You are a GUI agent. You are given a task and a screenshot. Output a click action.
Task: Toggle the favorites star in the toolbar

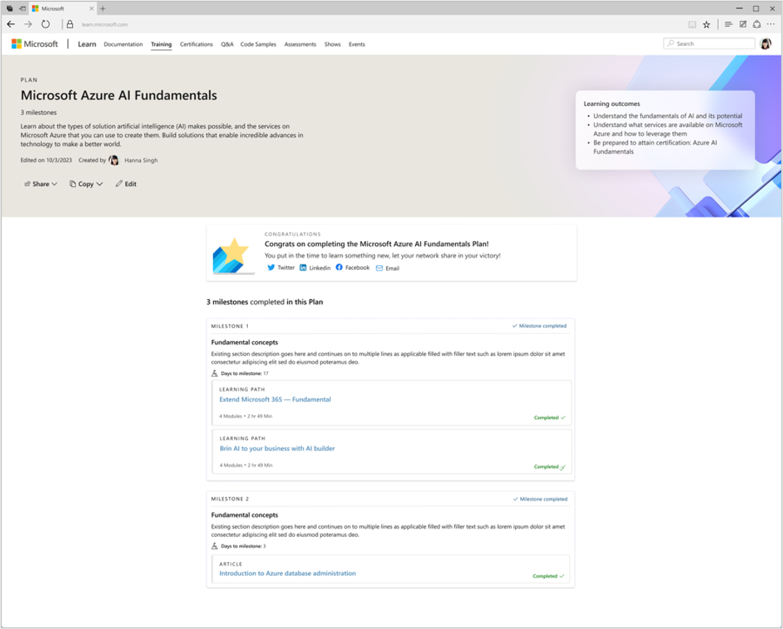[707, 24]
